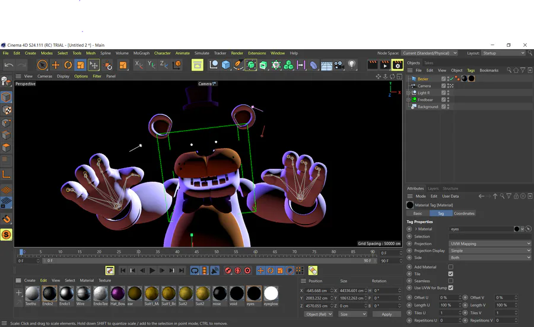Play the animation forward
This screenshot has height=327, width=534.
pyautogui.click(x=152, y=271)
